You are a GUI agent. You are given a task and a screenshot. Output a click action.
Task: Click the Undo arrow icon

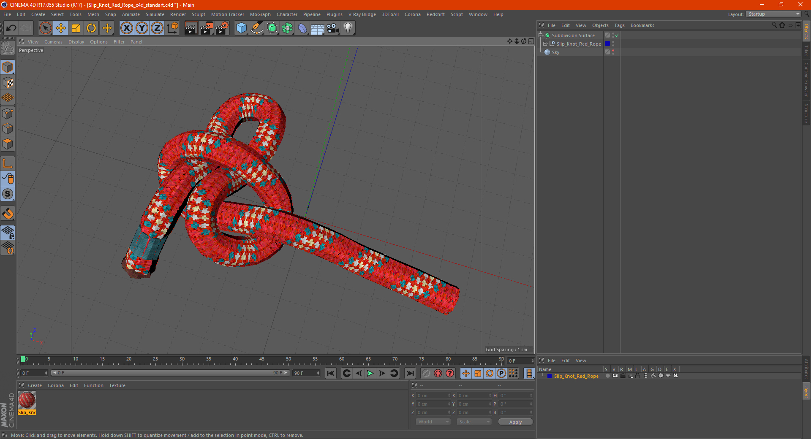pyautogui.click(x=11, y=28)
